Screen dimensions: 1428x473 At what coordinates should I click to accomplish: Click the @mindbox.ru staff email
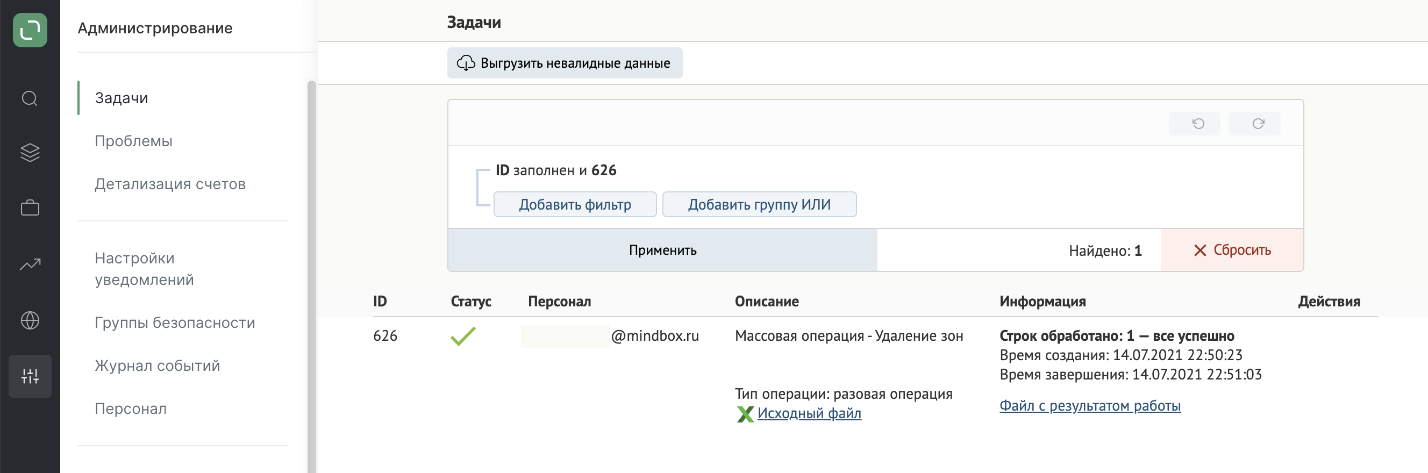click(655, 336)
